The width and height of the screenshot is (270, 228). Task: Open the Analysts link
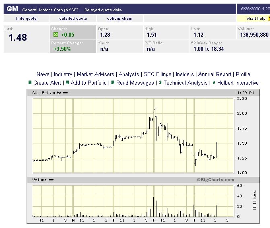[129, 74]
